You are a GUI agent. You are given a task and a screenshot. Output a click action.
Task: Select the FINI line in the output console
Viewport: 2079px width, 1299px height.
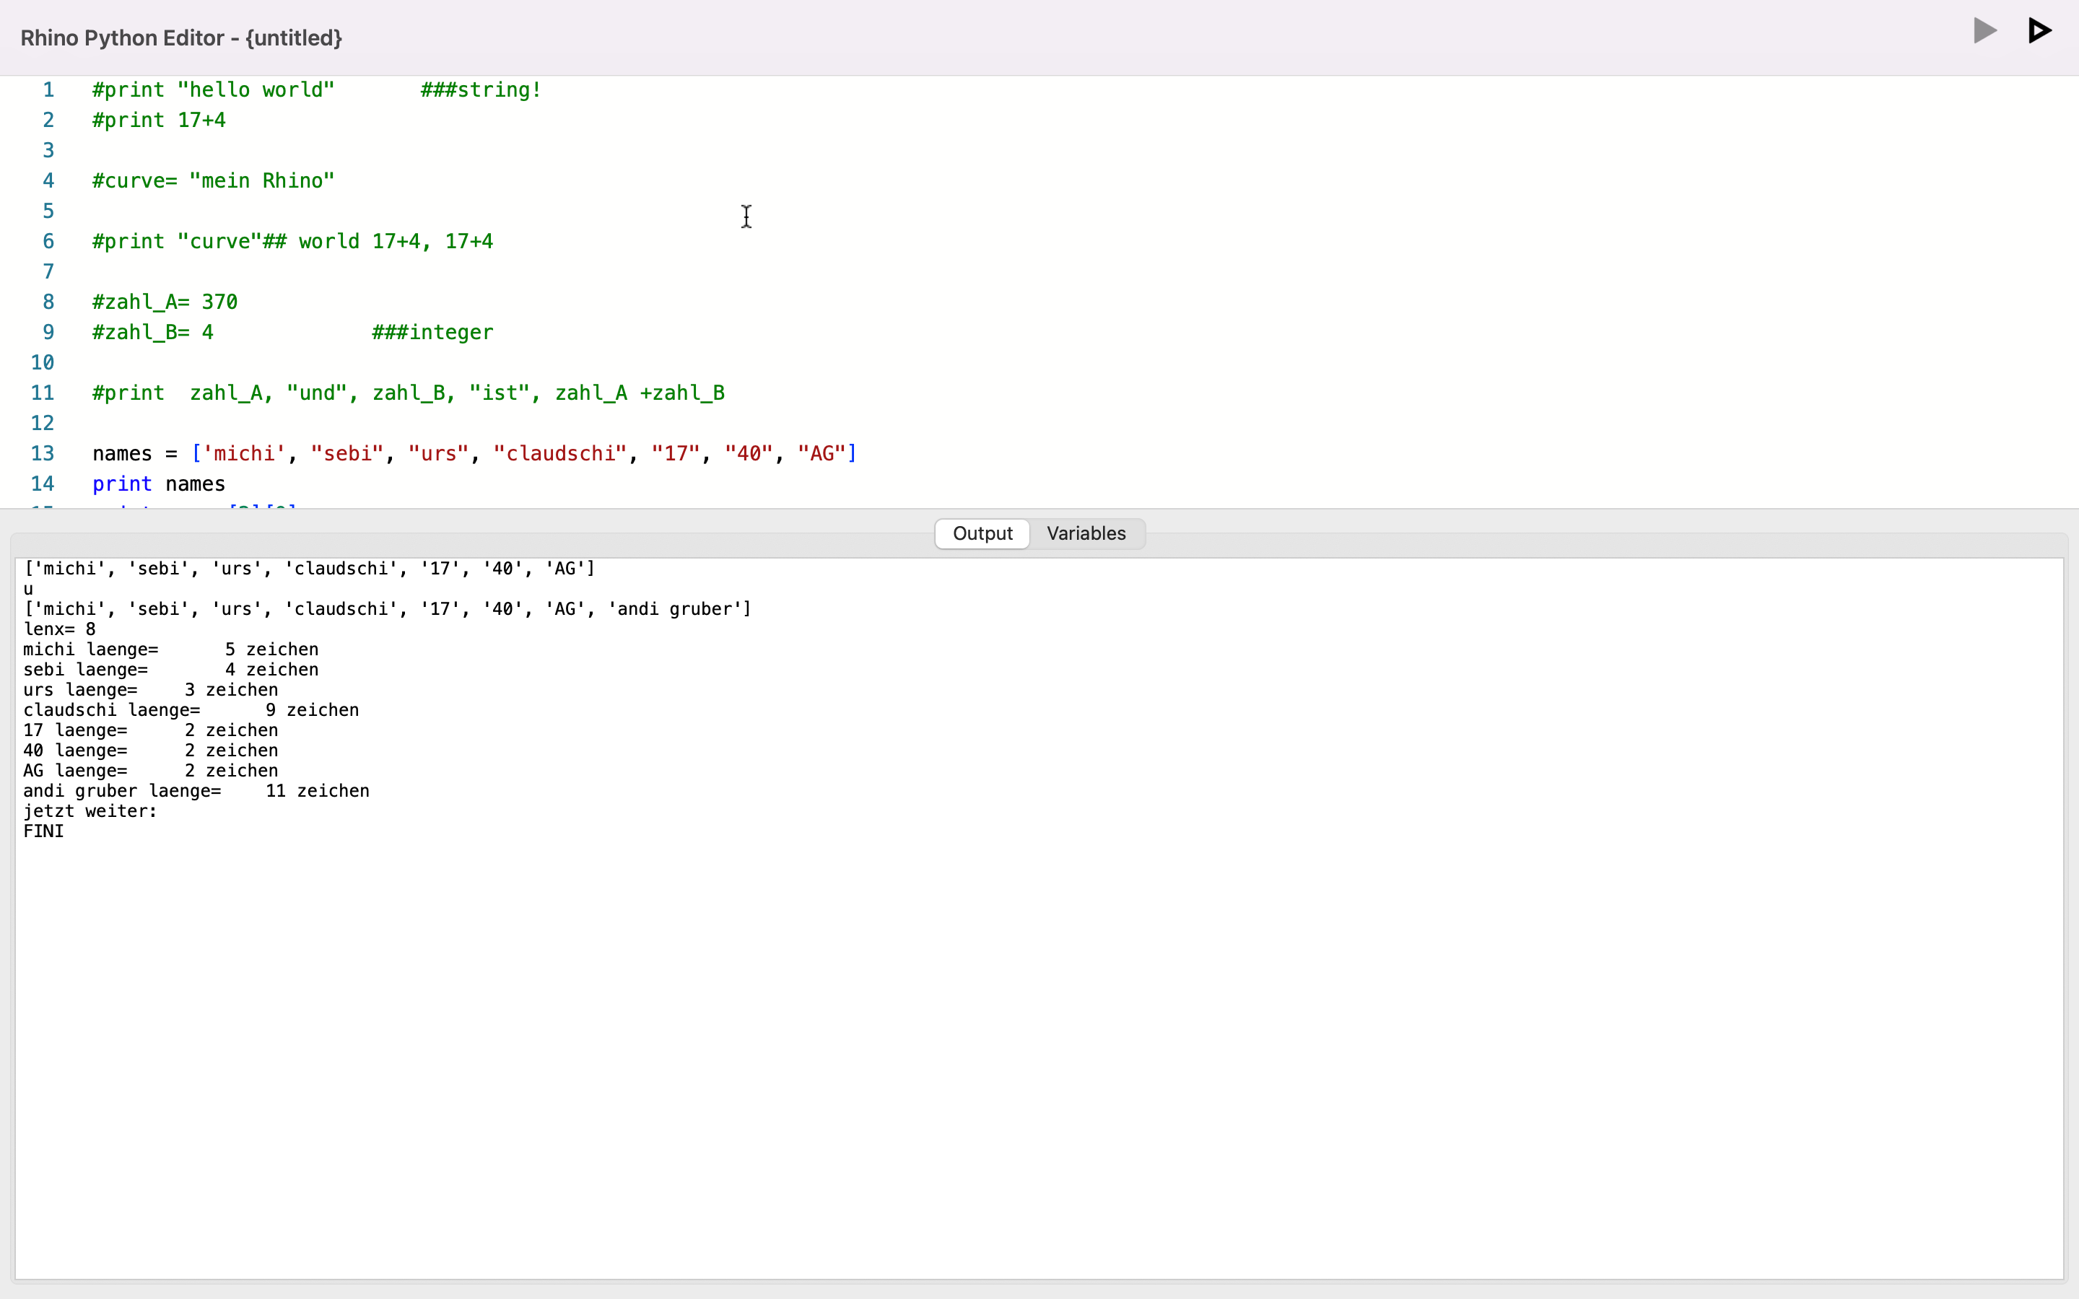point(44,831)
